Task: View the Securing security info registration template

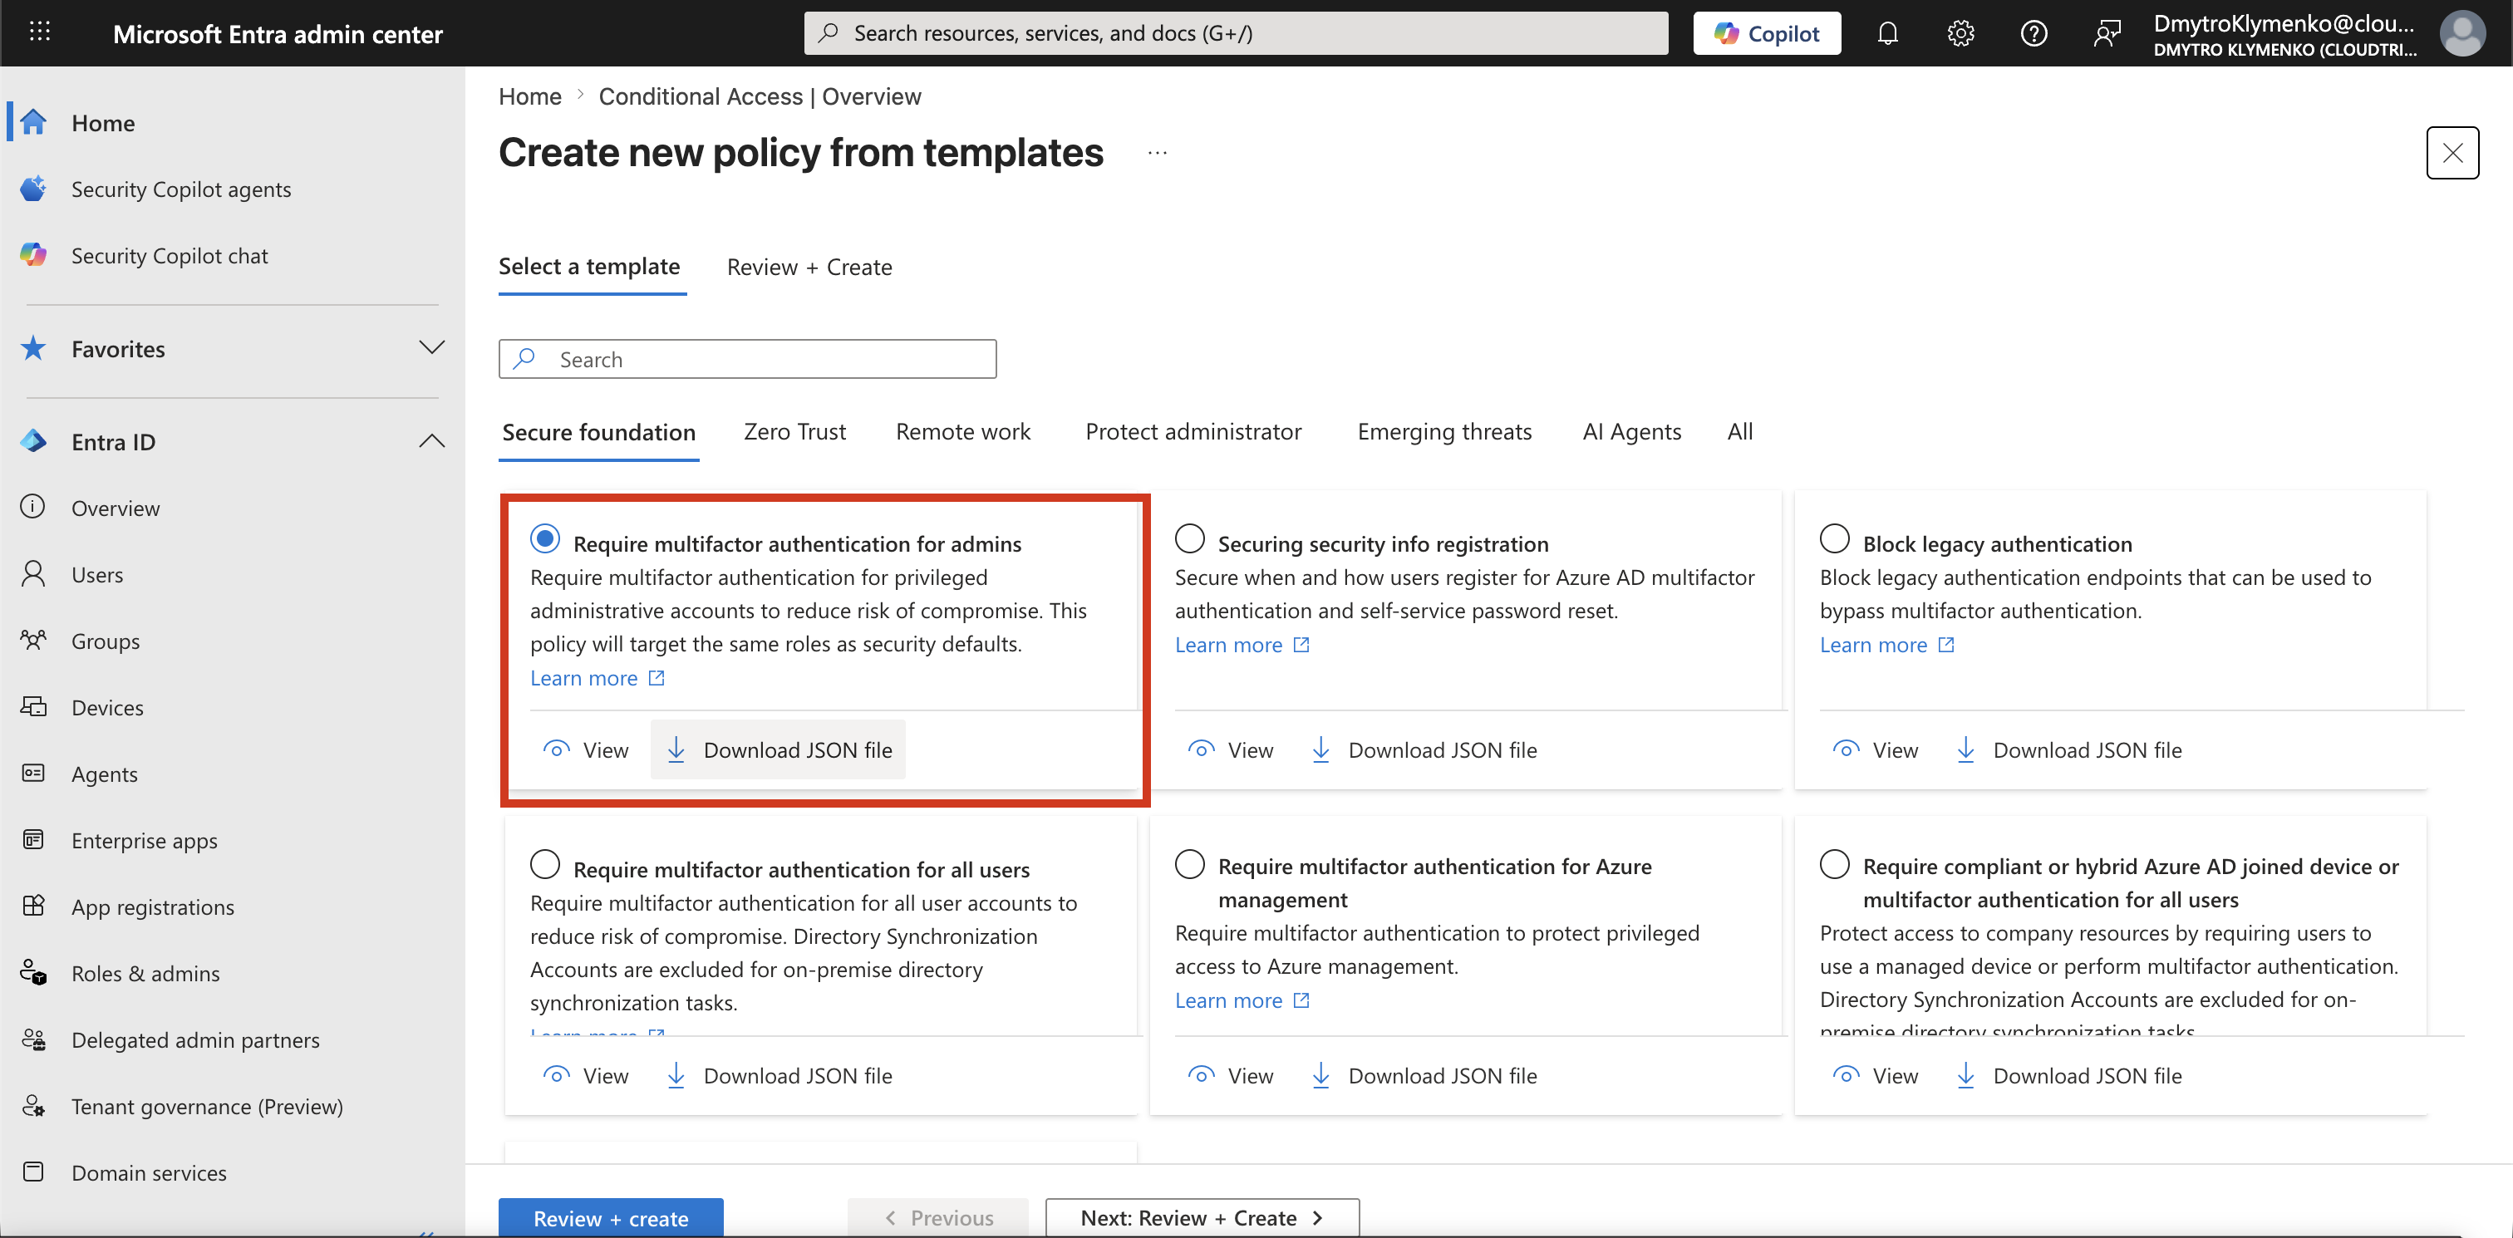Action: (x=1230, y=749)
